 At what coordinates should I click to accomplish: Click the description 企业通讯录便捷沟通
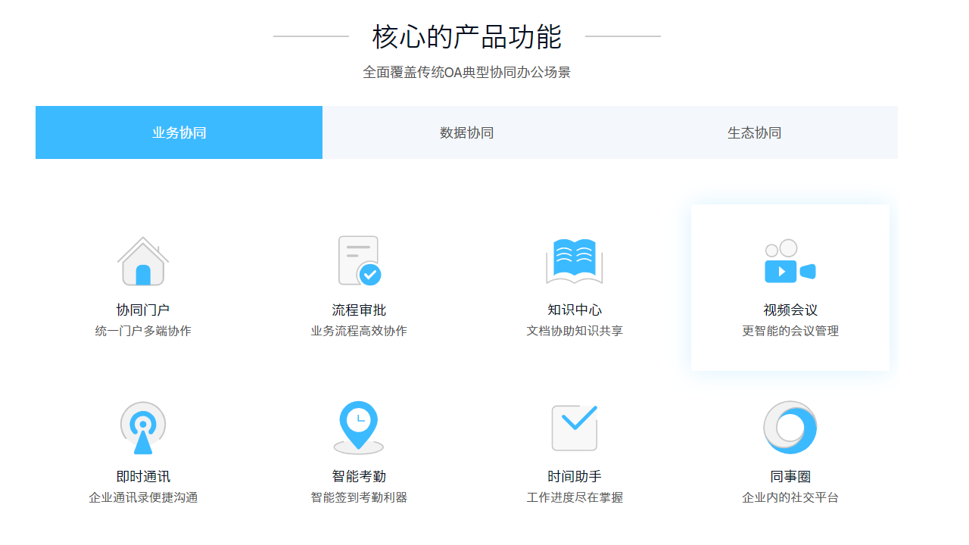[x=143, y=497]
